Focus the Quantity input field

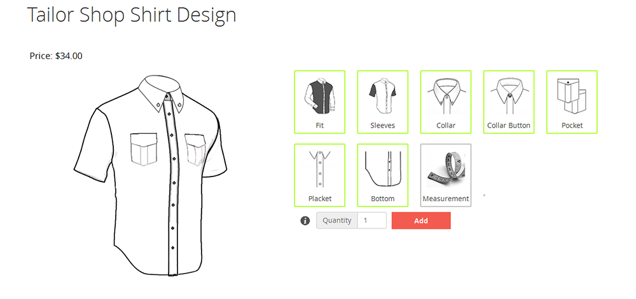[372, 220]
